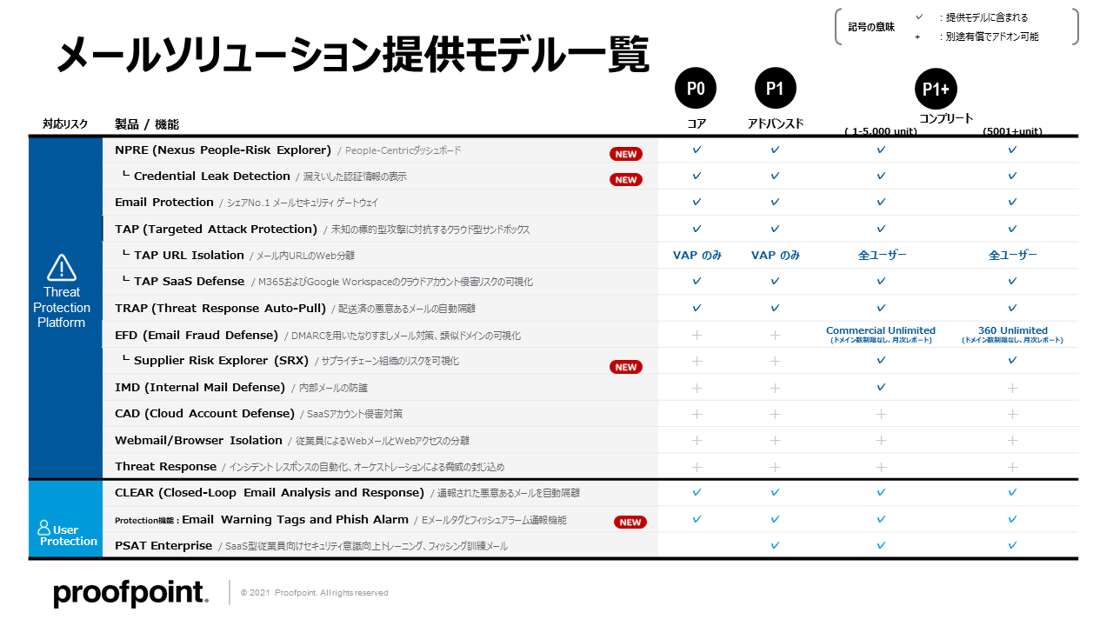1113x626 pixels.
Task: Click 全ユーザー in the 5001+unit column
Action: (x=1013, y=255)
